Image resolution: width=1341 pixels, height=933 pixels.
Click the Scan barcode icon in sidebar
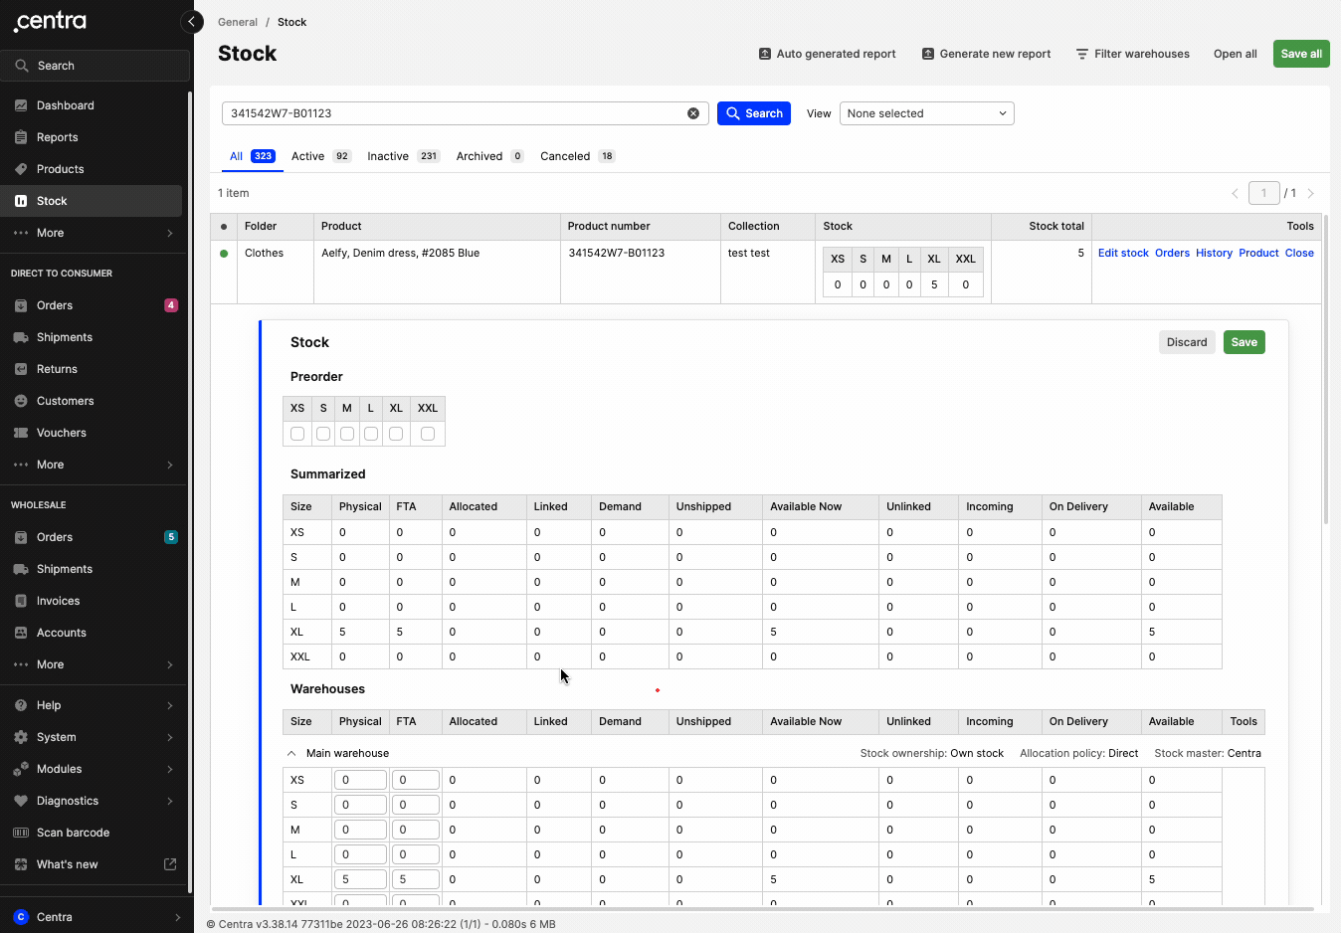point(21,833)
